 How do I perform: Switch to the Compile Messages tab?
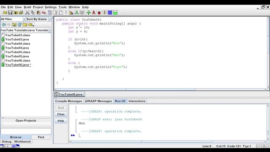[68, 101]
